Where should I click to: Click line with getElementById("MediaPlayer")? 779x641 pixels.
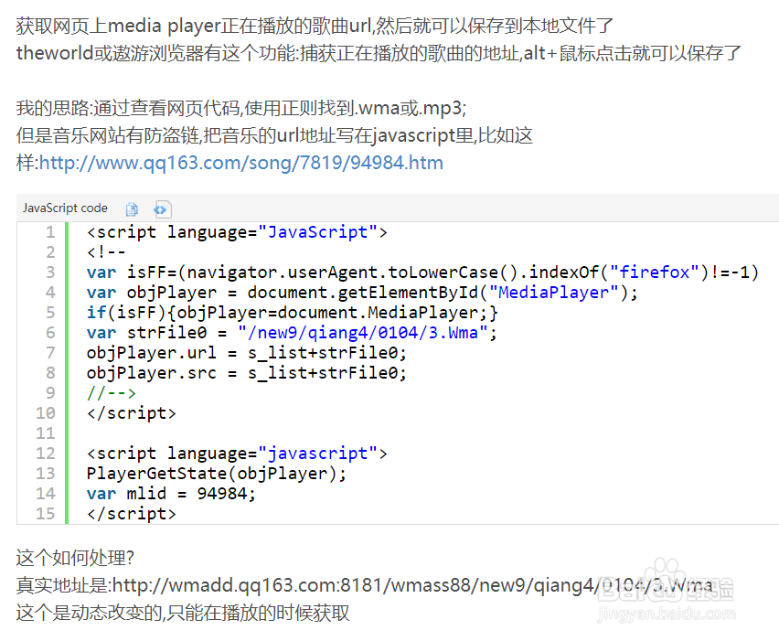coord(362,293)
